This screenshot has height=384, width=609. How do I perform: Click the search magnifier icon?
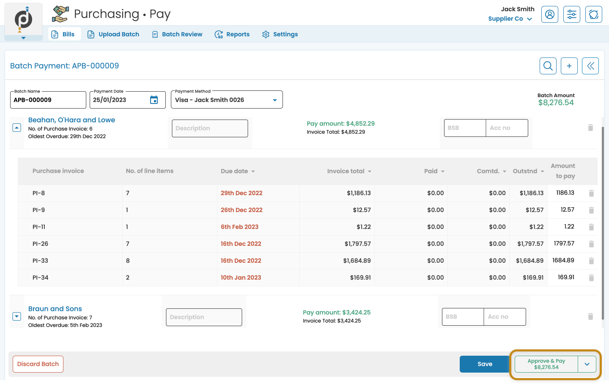coord(548,66)
